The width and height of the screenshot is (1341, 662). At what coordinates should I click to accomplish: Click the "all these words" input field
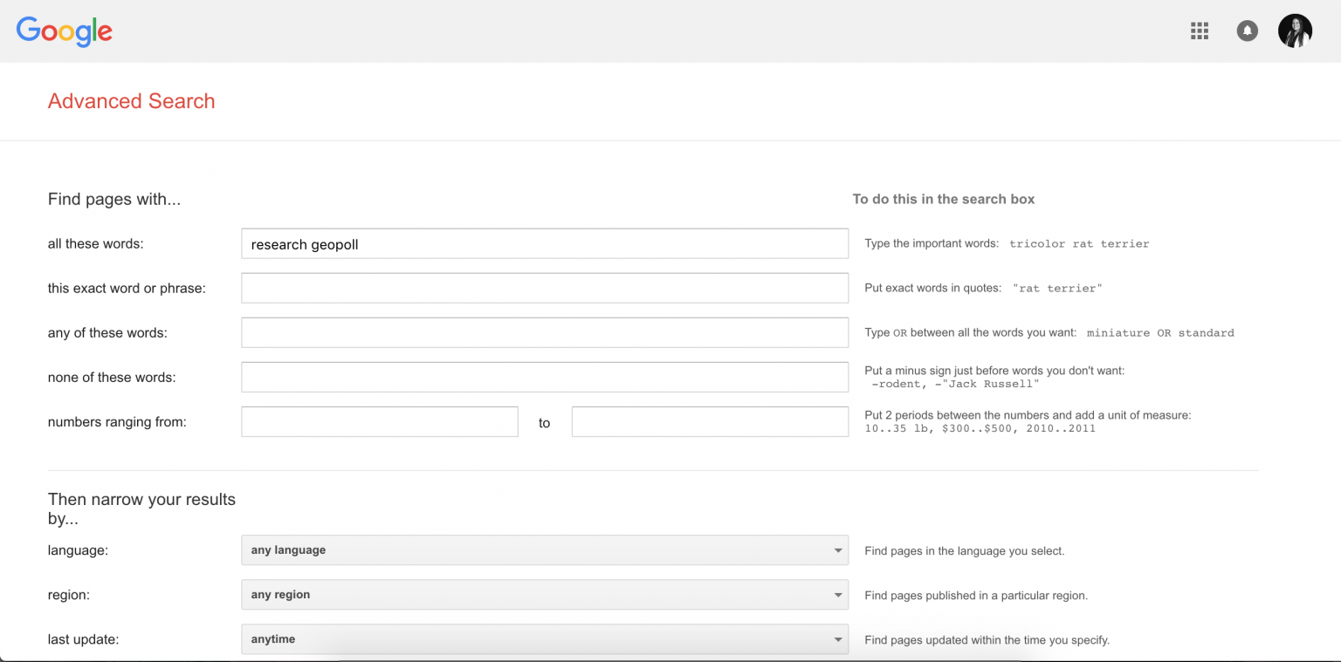[x=544, y=244]
